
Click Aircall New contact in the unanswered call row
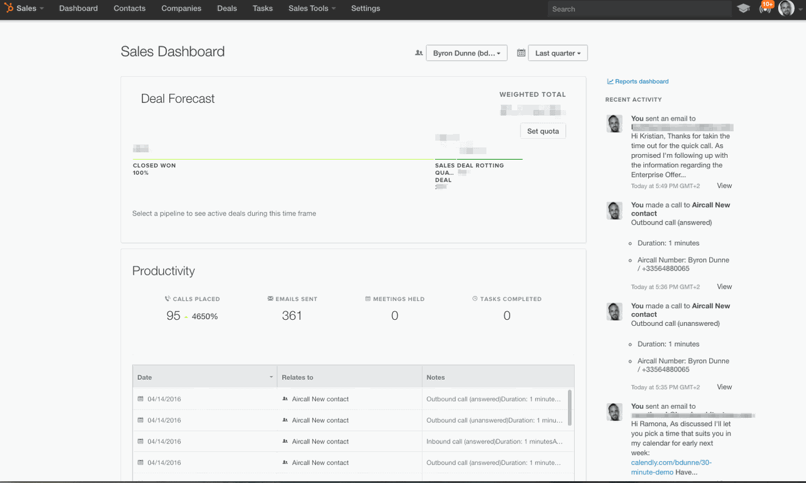[320, 420]
